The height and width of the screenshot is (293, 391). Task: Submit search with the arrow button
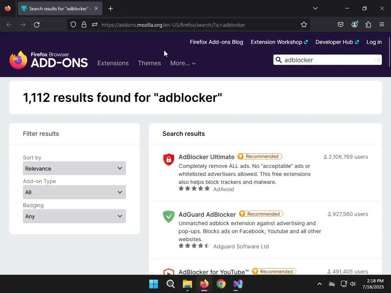377,60
